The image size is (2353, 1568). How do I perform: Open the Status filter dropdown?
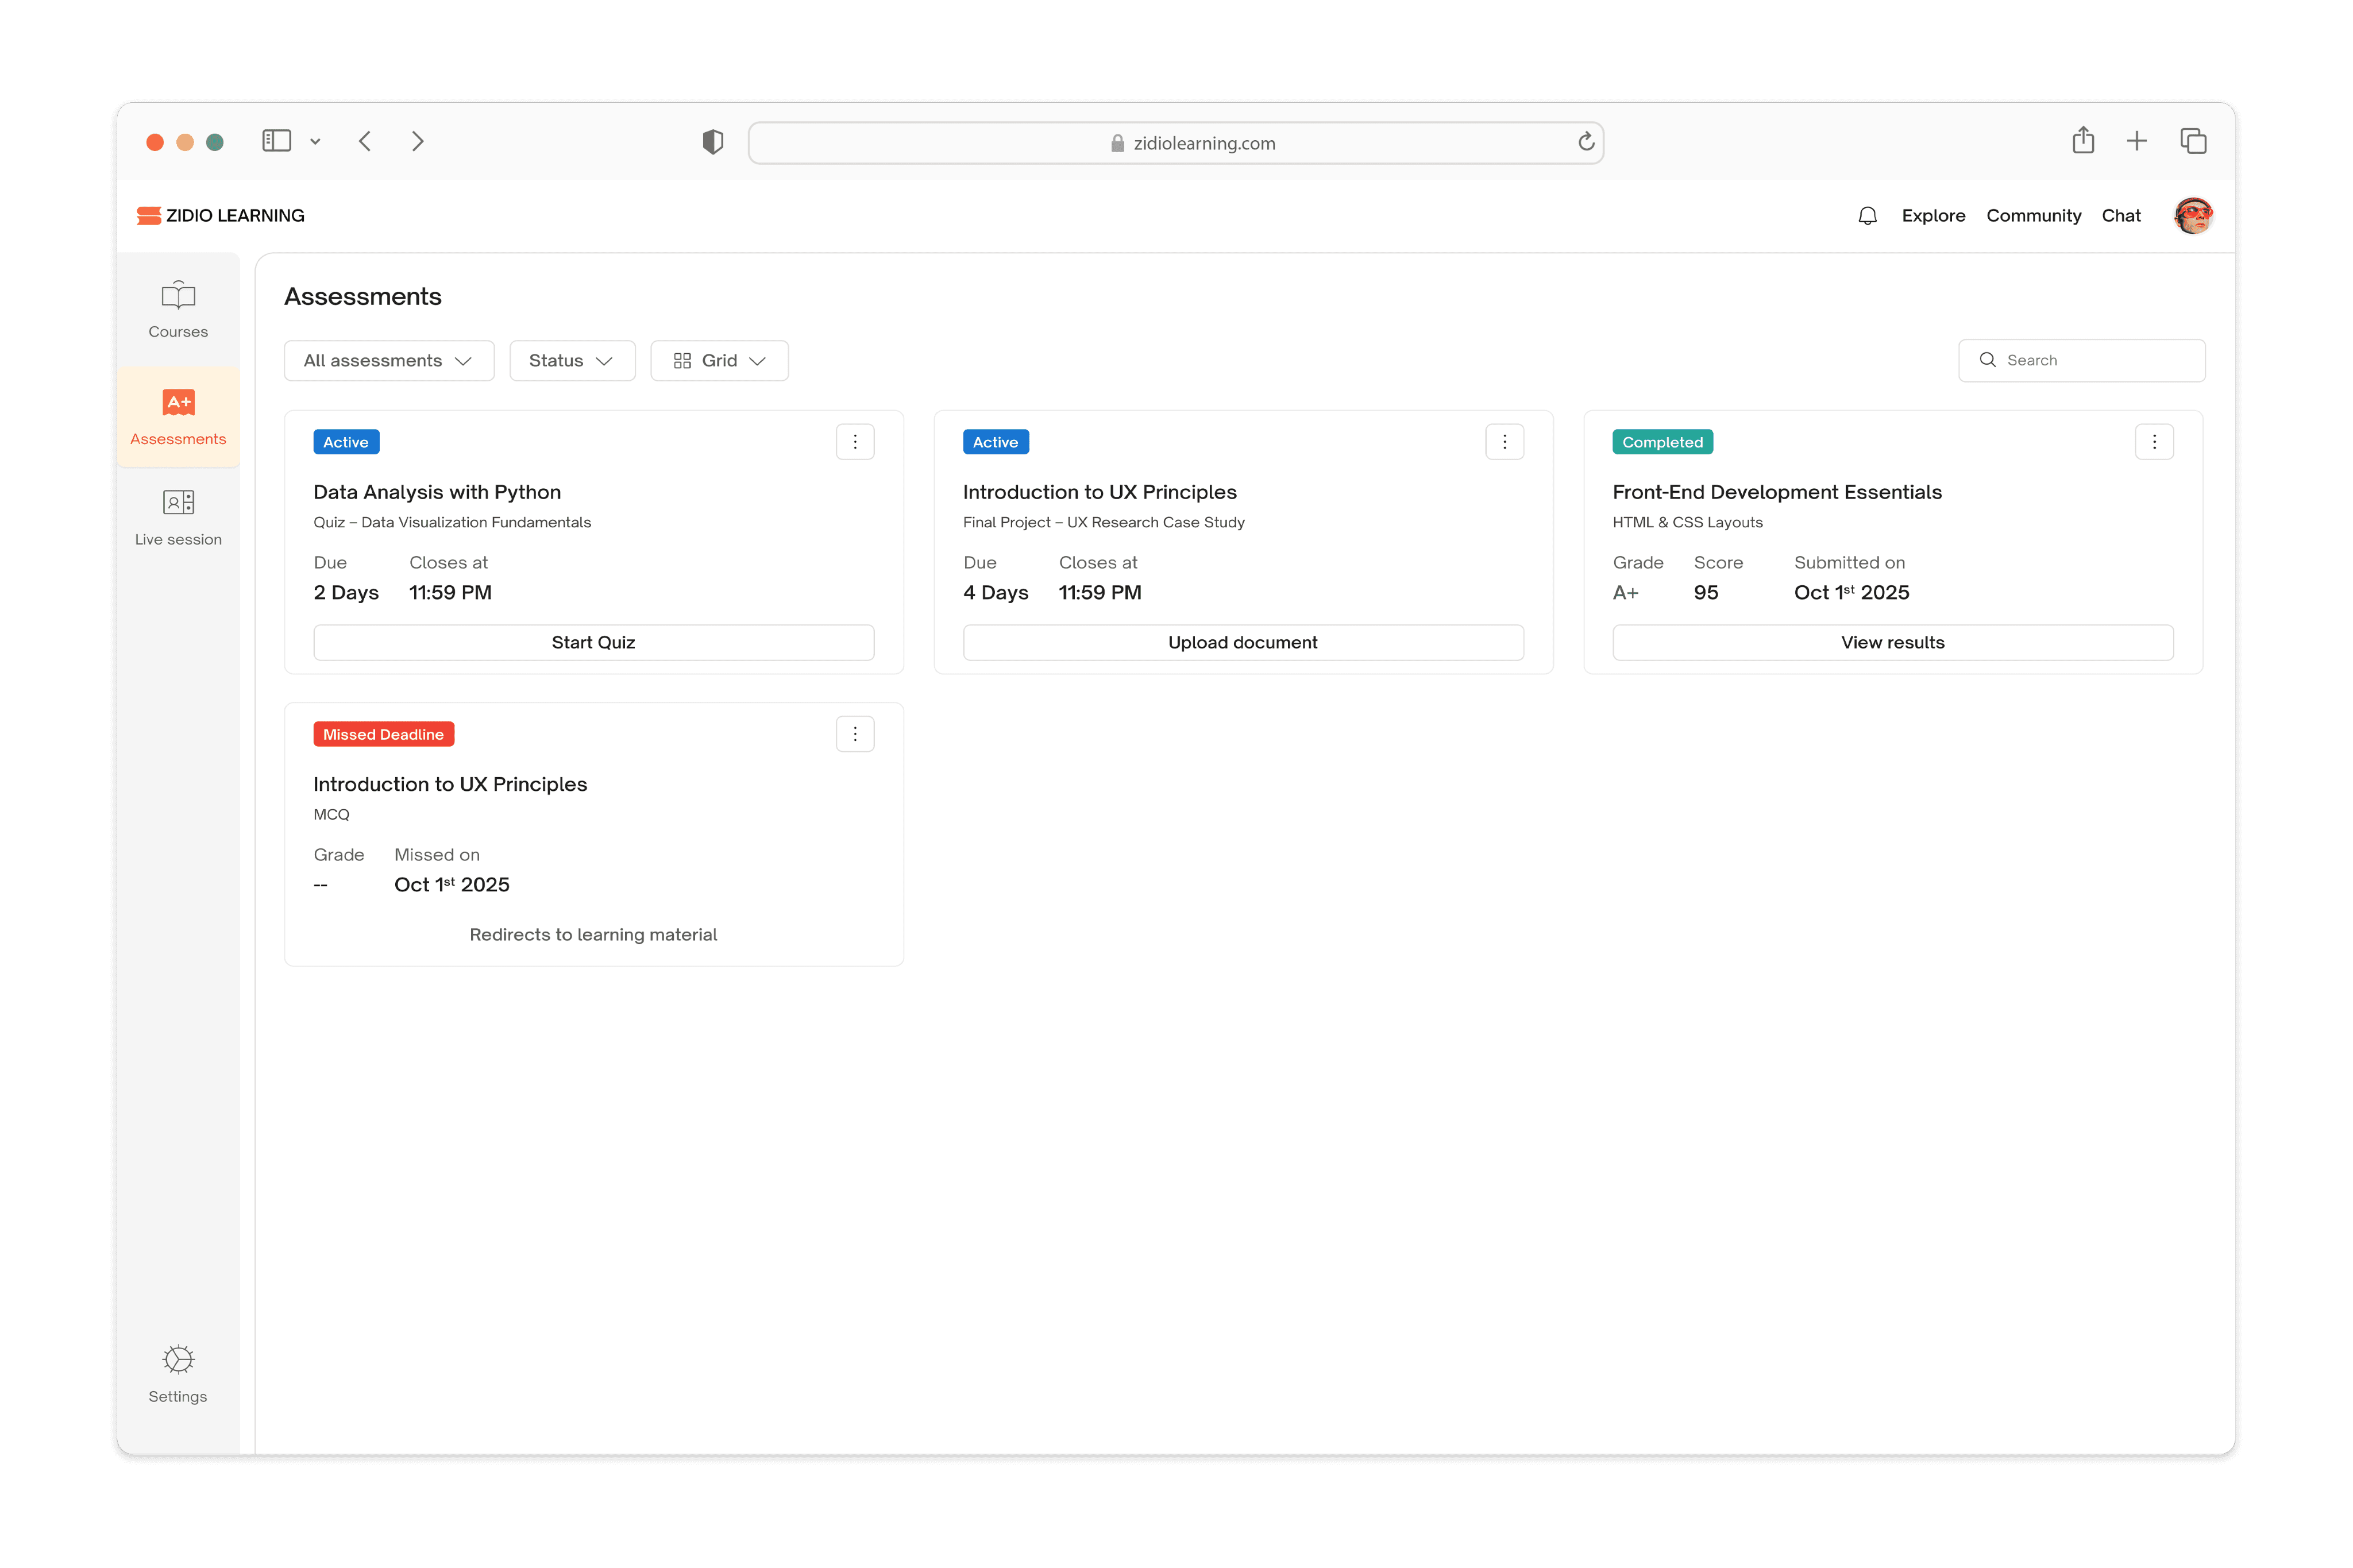(x=571, y=361)
